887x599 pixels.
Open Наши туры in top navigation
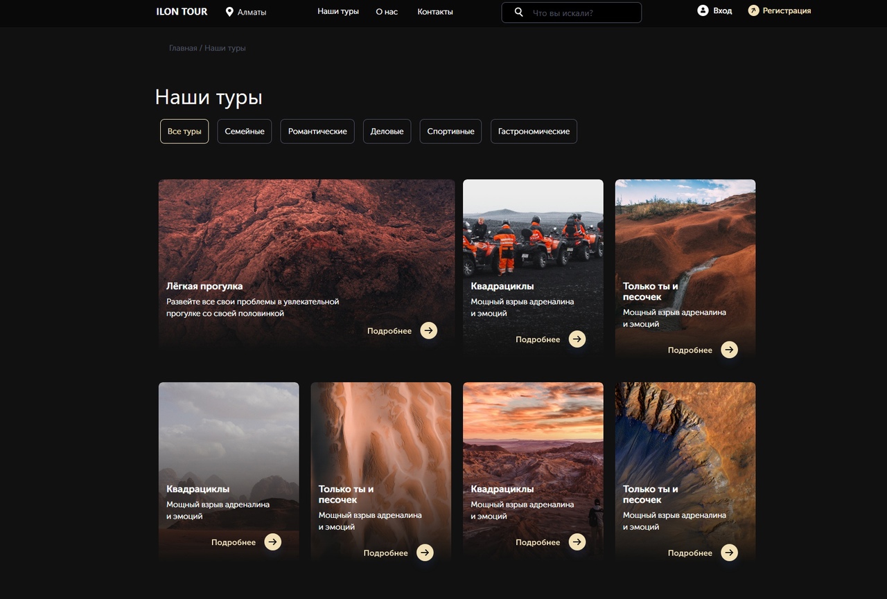tap(338, 12)
